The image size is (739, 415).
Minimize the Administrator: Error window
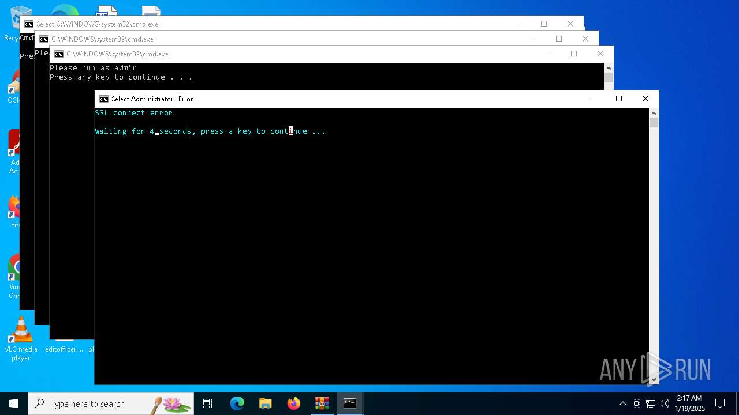[592, 99]
